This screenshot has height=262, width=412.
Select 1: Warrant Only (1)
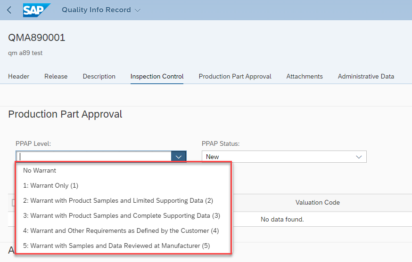click(123, 185)
